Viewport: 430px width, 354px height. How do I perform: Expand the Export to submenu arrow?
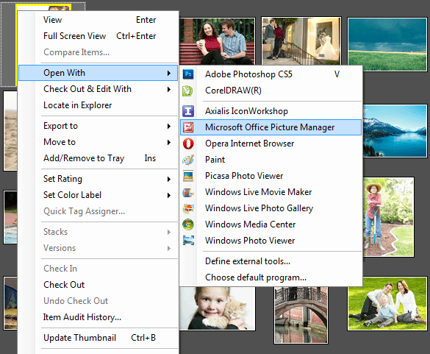pyautogui.click(x=169, y=126)
